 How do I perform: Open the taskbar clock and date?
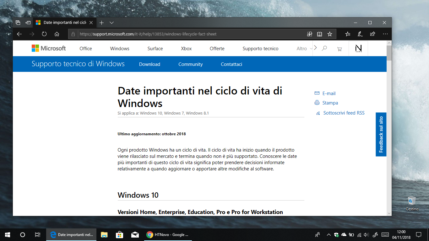(401, 234)
